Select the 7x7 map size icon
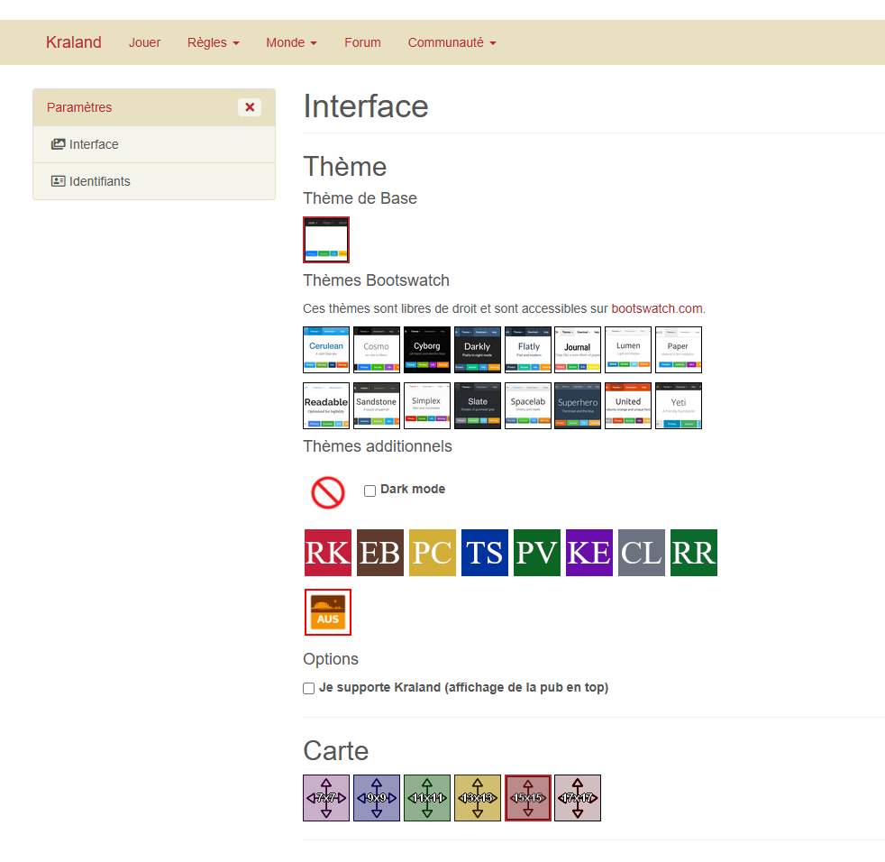This screenshot has width=885, height=862. [326, 798]
